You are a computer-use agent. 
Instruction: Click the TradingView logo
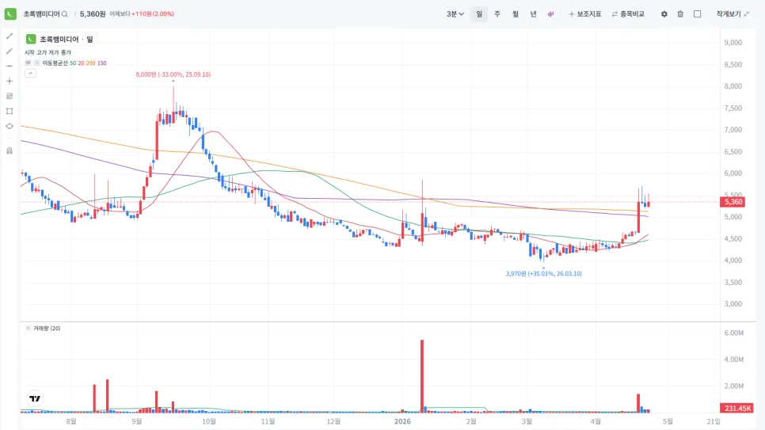click(x=35, y=398)
